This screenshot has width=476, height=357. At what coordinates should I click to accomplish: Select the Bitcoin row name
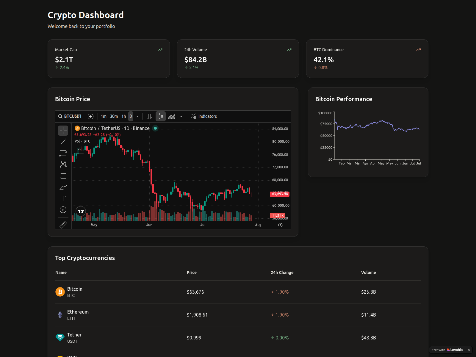75,289
